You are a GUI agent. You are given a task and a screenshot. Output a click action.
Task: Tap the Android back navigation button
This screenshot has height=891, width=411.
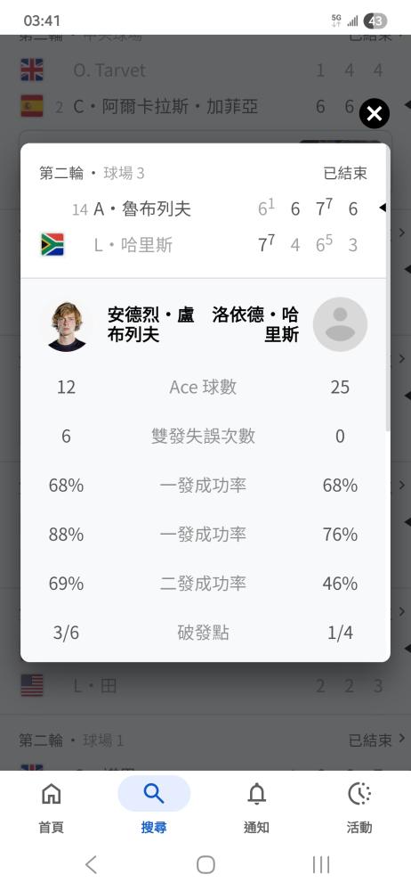pyautogui.click(x=91, y=865)
